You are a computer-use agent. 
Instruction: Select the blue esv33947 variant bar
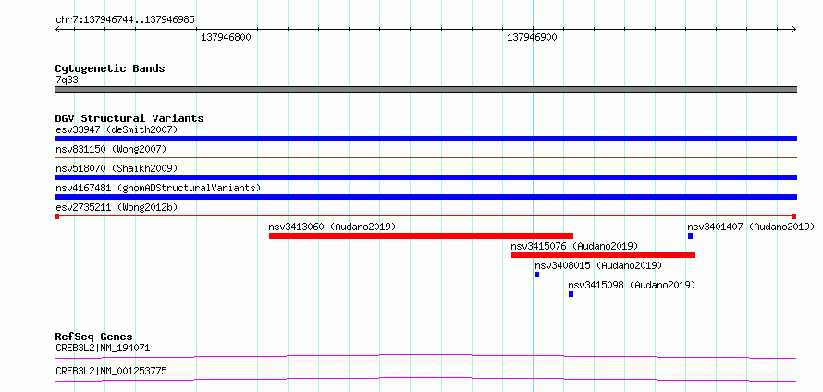(x=425, y=139)
